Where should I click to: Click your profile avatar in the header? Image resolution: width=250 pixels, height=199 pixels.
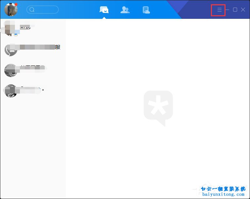[11, 9]
